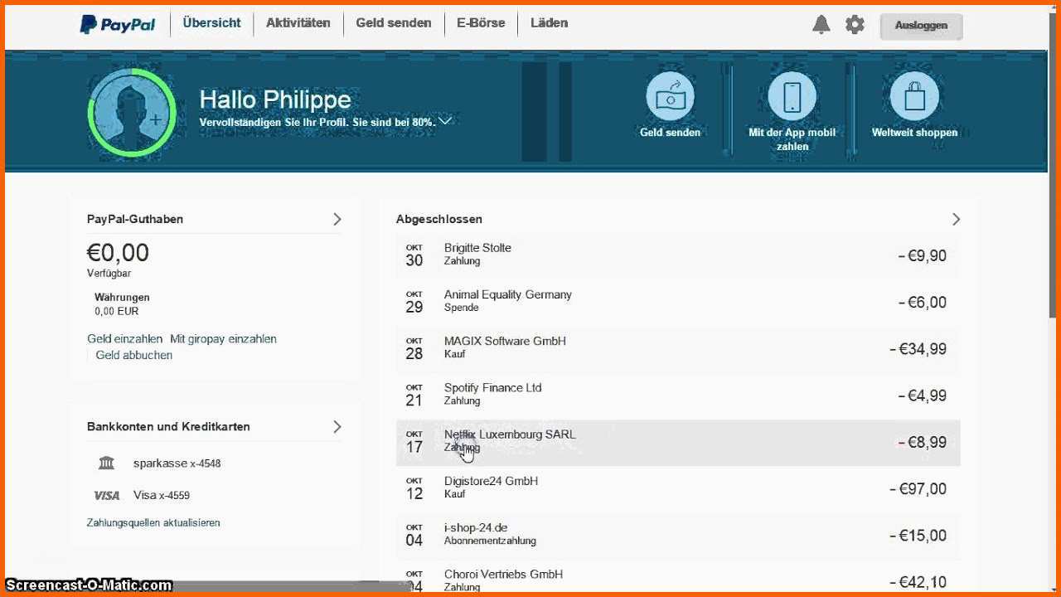
Task: Open the Netflix Luxembourg SARL transaction
Action: click(x=678, y=442)
